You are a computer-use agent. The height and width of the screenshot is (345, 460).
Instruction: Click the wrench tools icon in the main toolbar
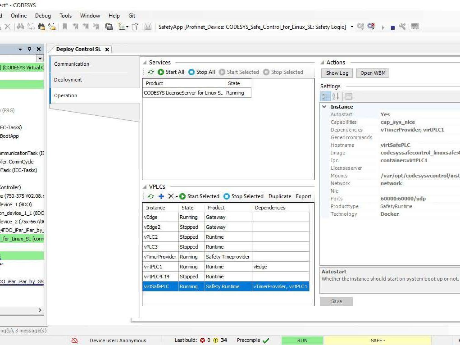(x=402, y=27)
